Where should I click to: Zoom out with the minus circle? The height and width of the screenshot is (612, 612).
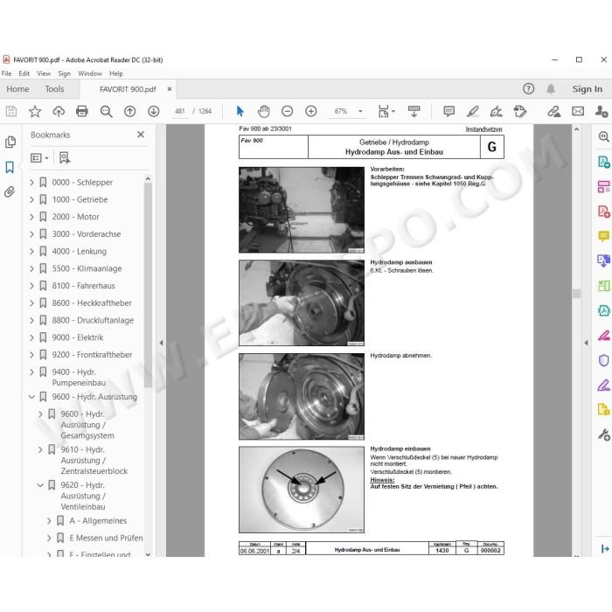tap(288, 111)
